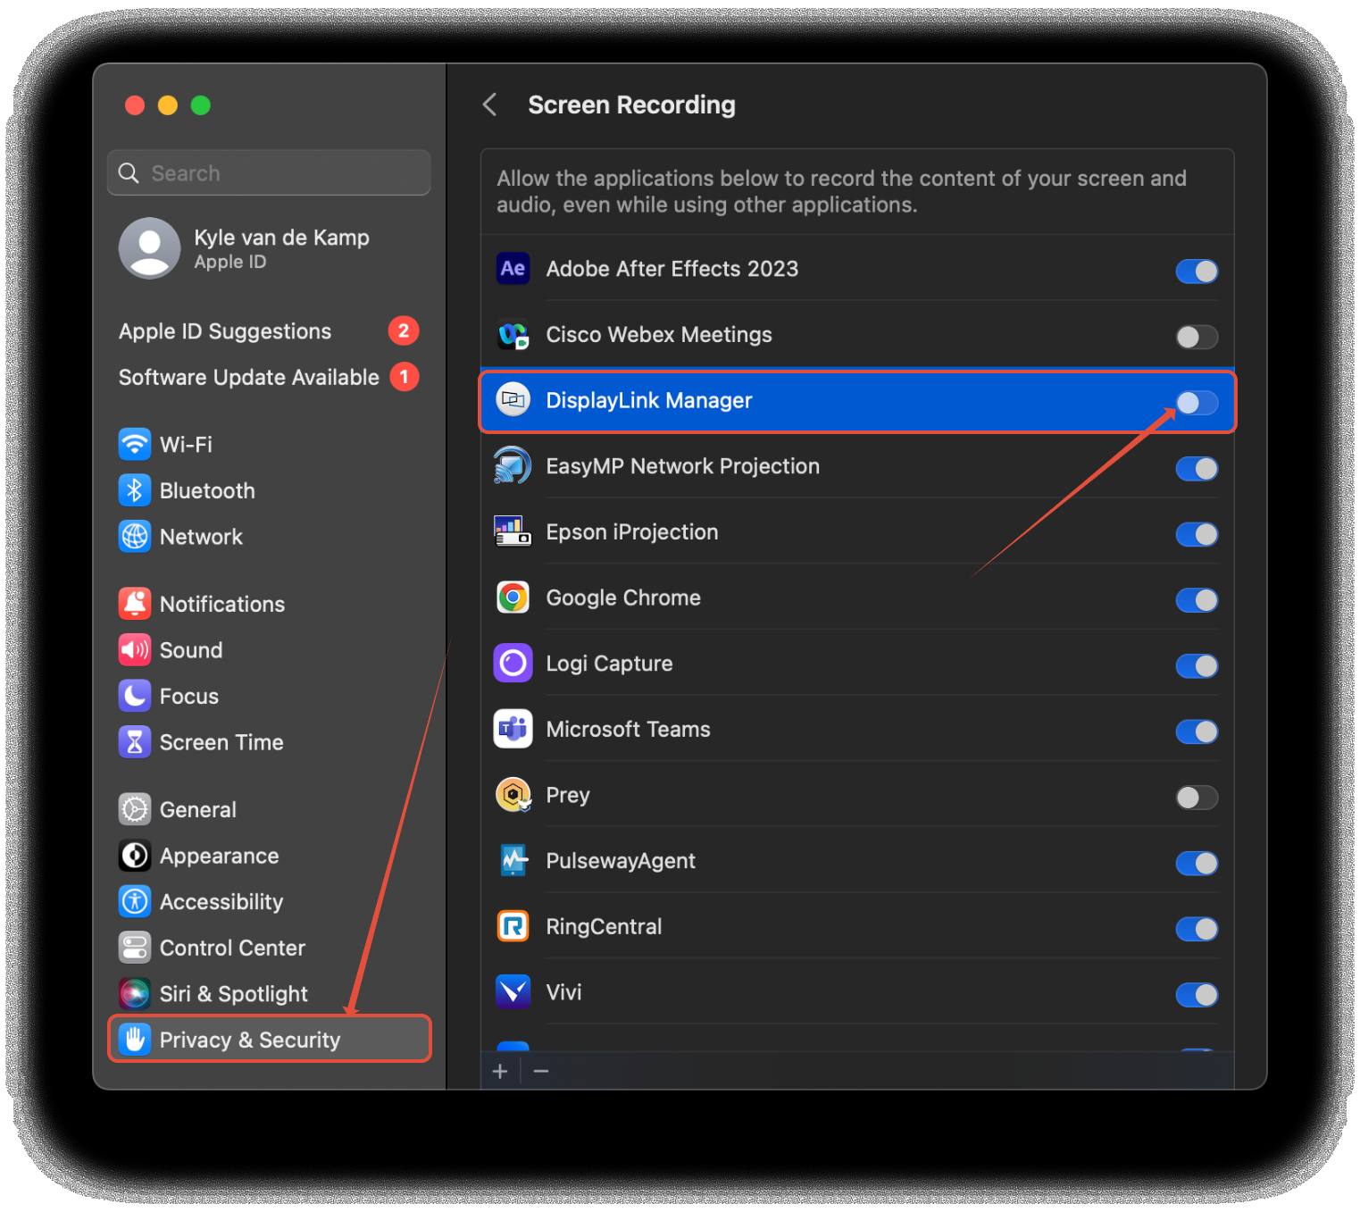Viewport: 1360px width, 1212px height.
Task: Click the Google Chrome app icon
Action: (x=513, y=598)
